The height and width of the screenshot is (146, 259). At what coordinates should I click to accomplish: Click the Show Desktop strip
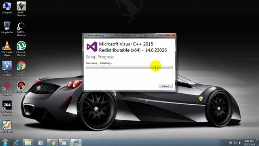(257, 142)
